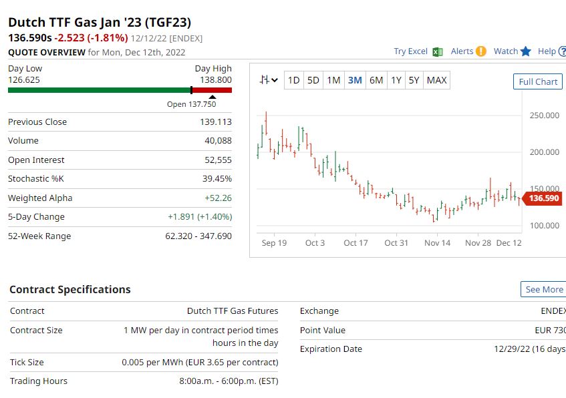Switch chart to 5D period

pyautogui.click(x=313, y=81)
